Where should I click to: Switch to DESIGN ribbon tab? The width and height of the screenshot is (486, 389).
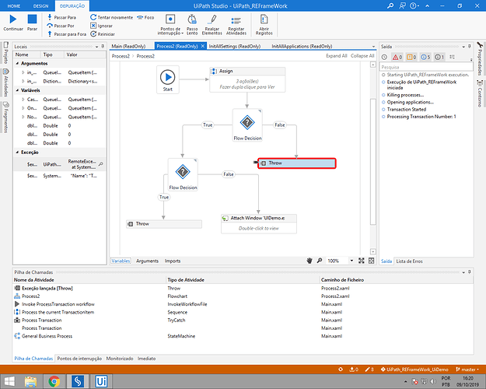tap(40, 6)
